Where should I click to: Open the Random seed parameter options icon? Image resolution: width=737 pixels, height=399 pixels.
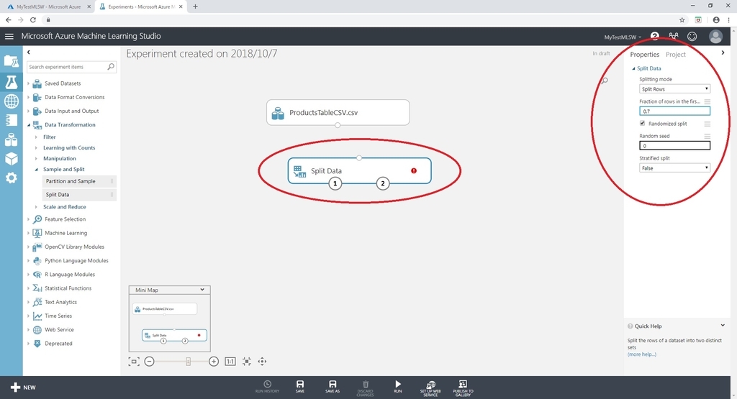[x=707, y=136]
